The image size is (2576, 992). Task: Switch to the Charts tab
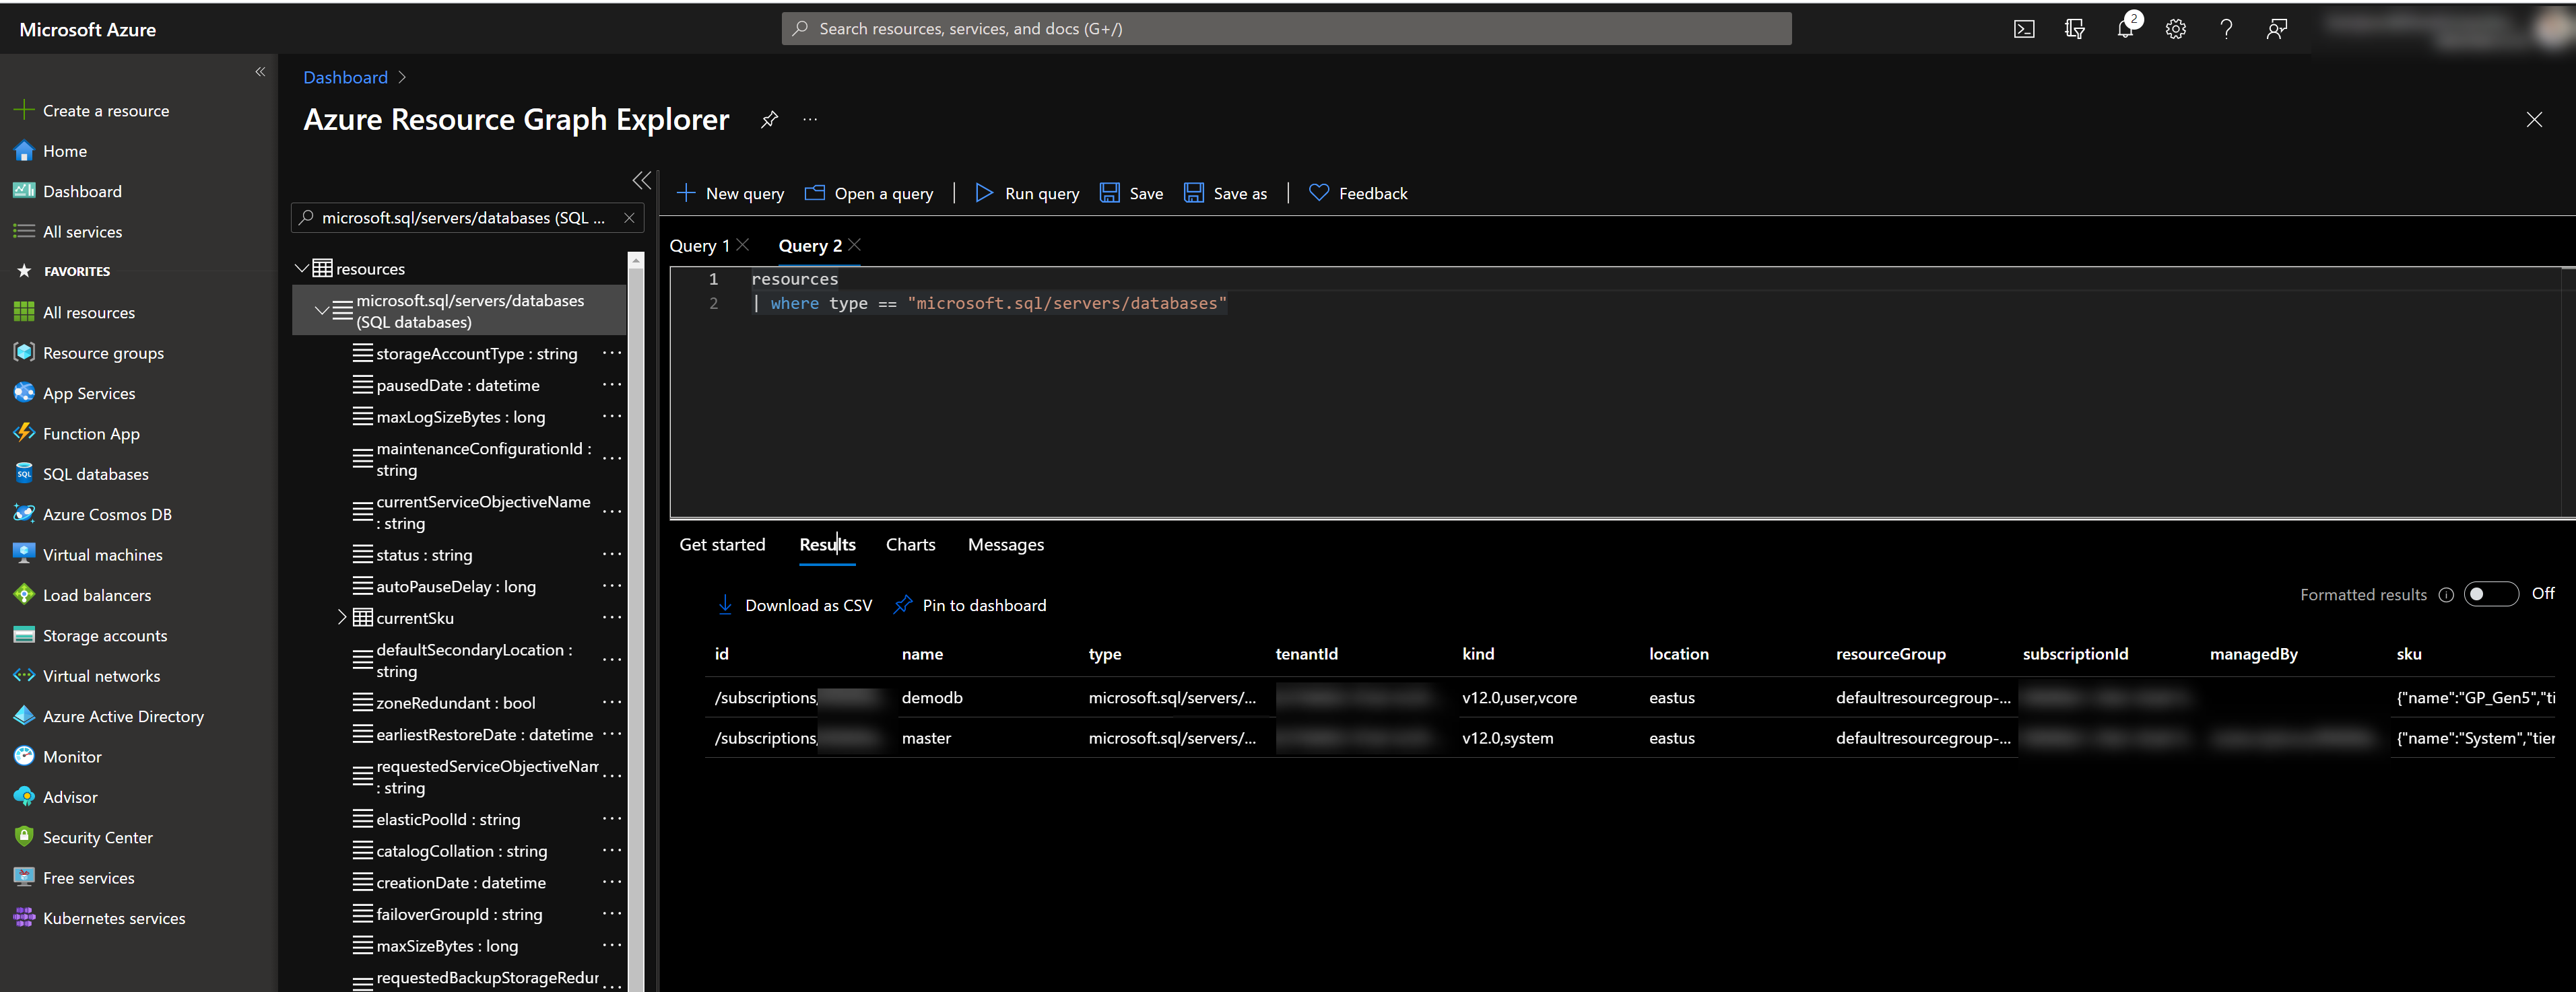pos(910,544)
